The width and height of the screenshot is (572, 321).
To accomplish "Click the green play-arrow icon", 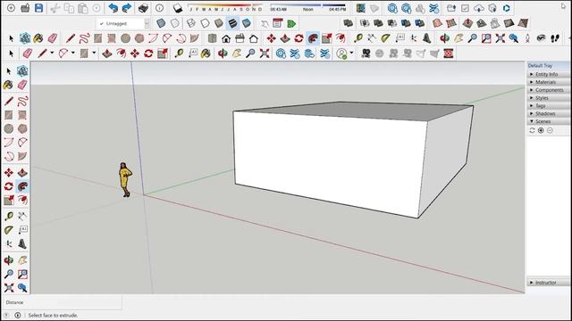I will point(291,24).
